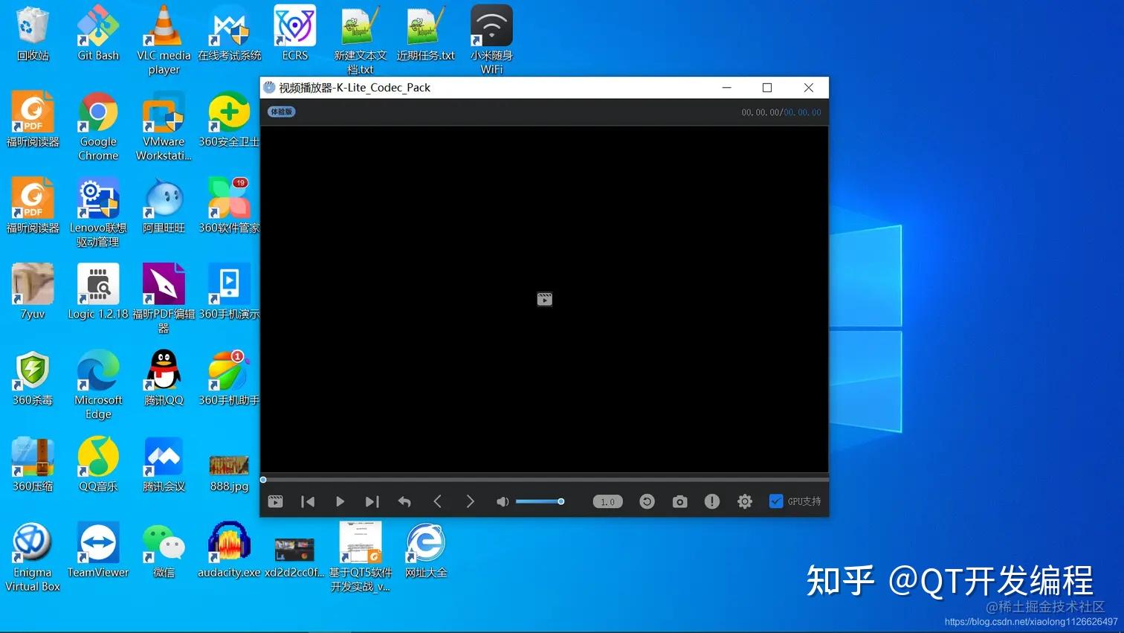Adjust the volume slider
Image resolution: width=1124 pixels, height=633 pixels.
pos(539,501)
